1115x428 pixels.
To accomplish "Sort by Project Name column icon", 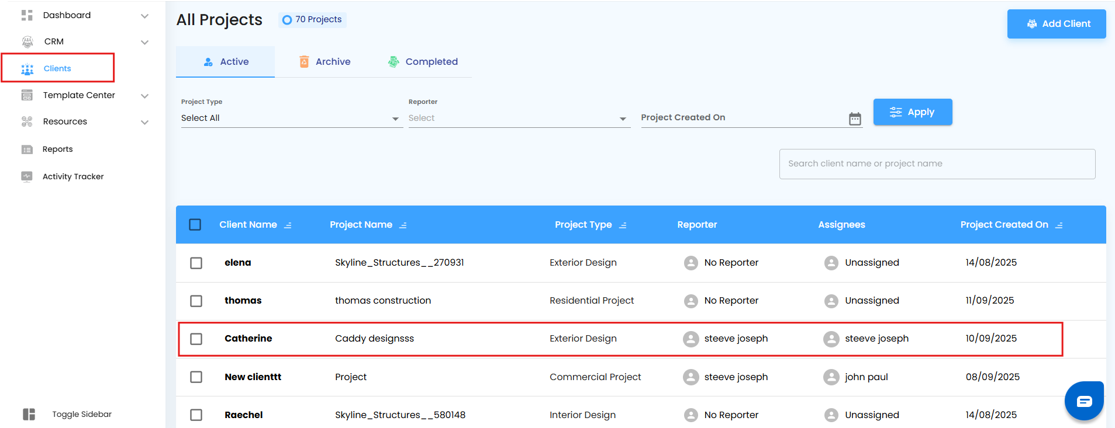I will coord(403,225).
